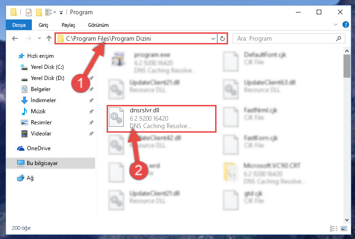
Task: Select the dnsrslvr.dll file
Action: (x=162, y=119)
